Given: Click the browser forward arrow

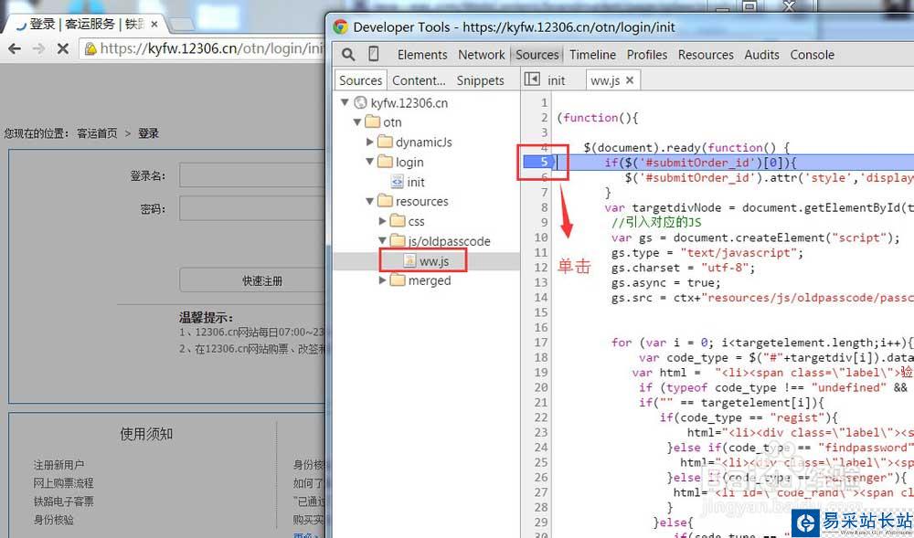Looking at the screenshot, I should [38, 48].
